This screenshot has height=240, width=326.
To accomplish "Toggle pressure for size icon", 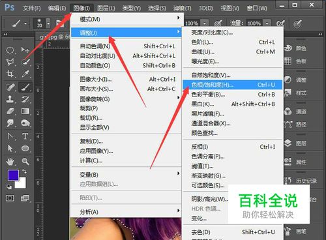I will 297,23.
